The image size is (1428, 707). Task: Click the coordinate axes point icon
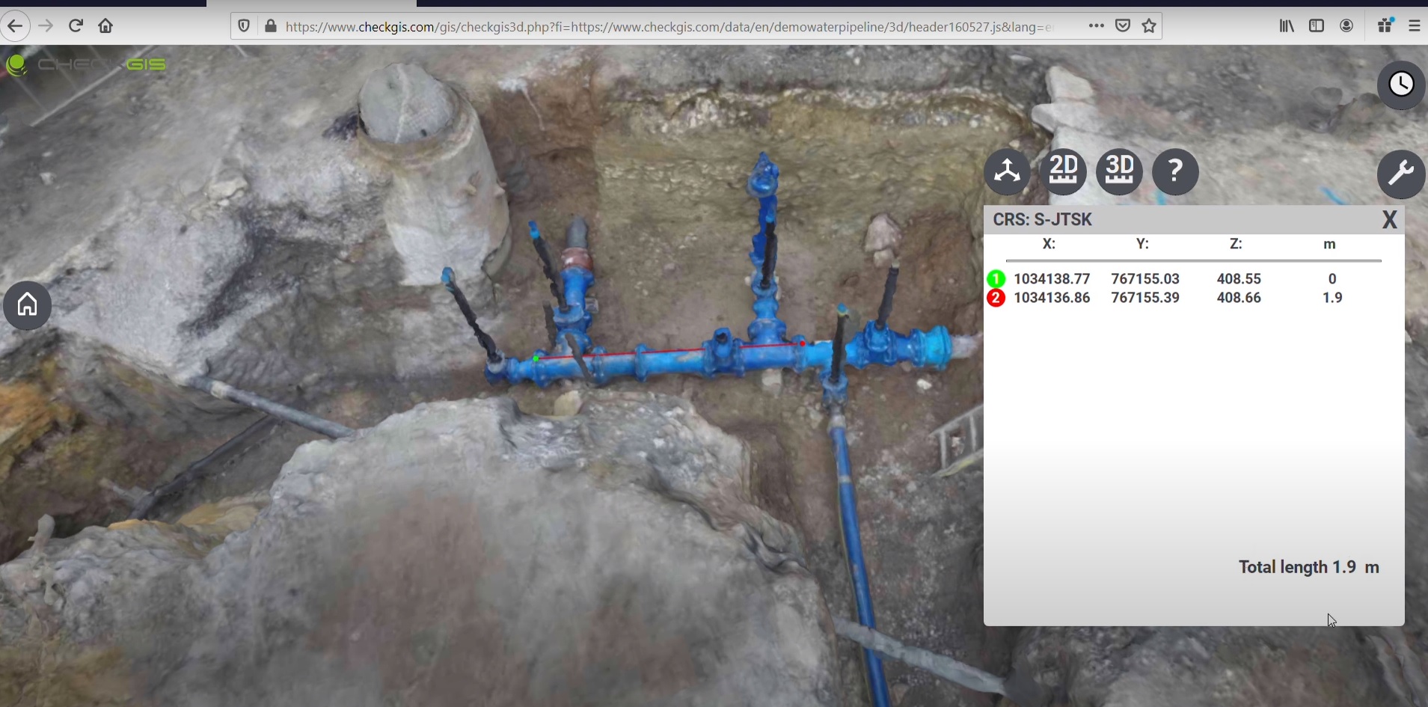pos(1007,172)
